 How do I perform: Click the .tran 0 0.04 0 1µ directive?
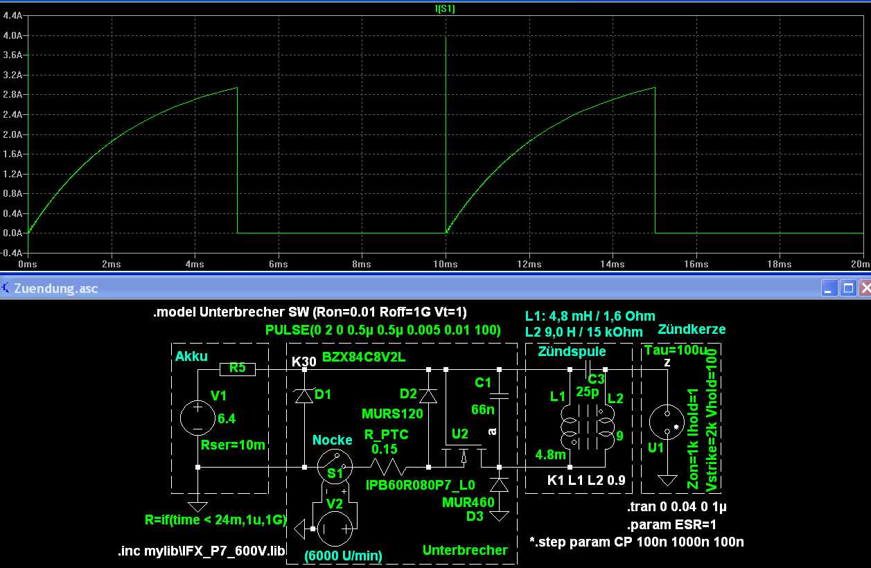tap(676, 506)
